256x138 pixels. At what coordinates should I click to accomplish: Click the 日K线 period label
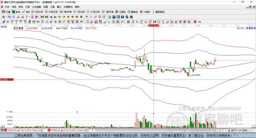coord(4,27)
